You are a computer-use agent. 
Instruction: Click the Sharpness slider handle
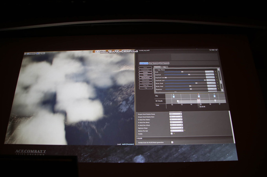[x=191, y=89]
